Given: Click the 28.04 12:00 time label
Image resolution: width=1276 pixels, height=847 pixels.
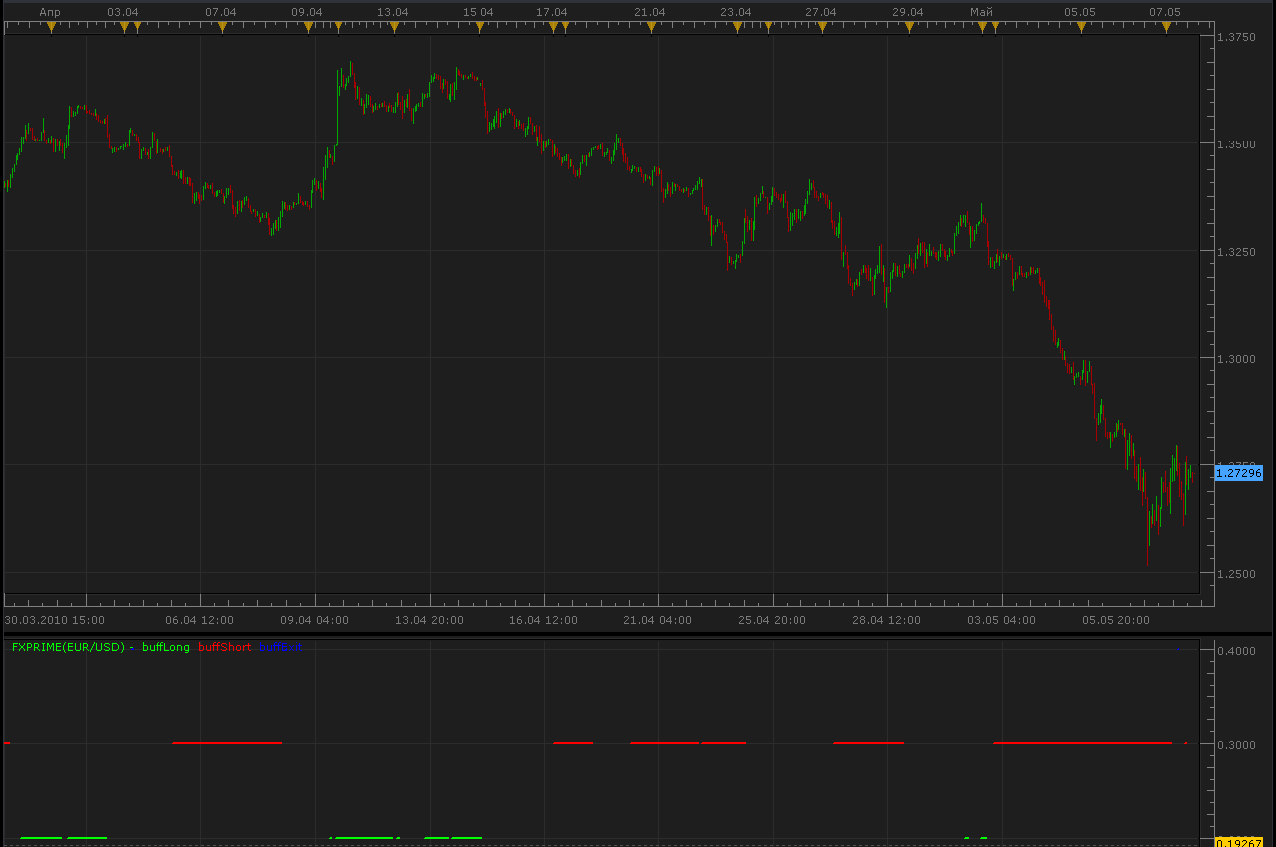Looking at the screenshot, I should (886, 620).
